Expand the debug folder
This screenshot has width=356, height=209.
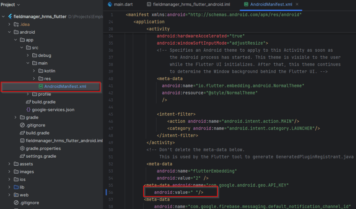click(x=28, y=55)
